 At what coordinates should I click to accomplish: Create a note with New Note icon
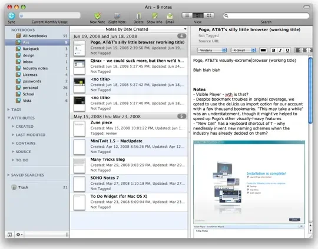click(x=98, y=16)
